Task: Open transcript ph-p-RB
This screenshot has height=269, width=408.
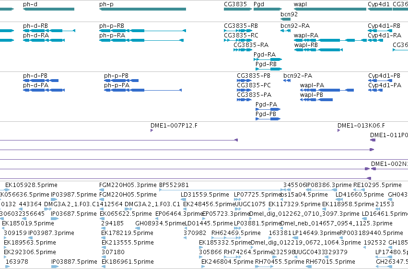Action: coord(112,26)
